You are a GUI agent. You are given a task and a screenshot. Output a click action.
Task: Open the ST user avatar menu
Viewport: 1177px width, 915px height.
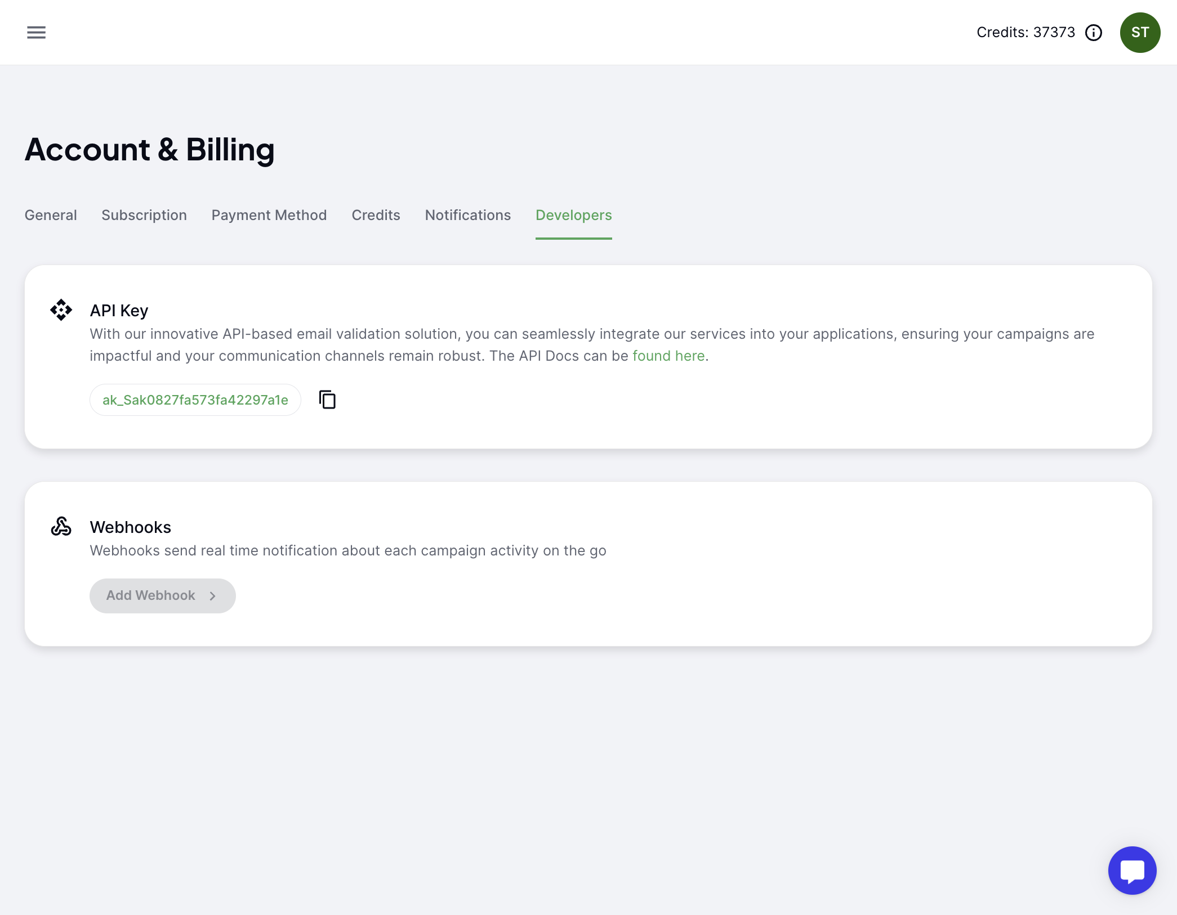click(x=1140, y=33)
